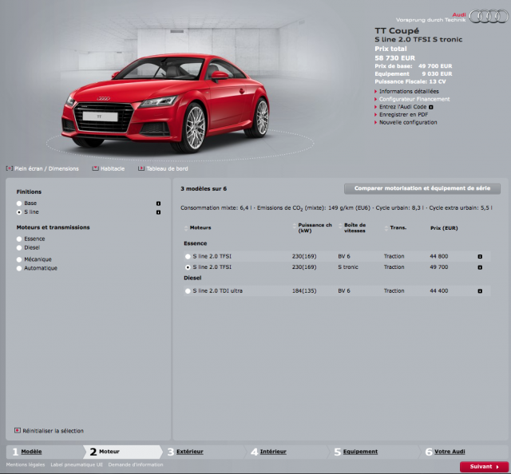Open the Base finition info icon

point(158,203)
